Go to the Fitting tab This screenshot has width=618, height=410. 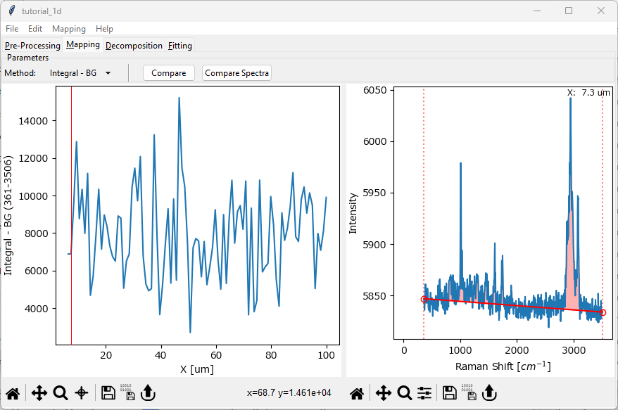click(x=180, y=46)
